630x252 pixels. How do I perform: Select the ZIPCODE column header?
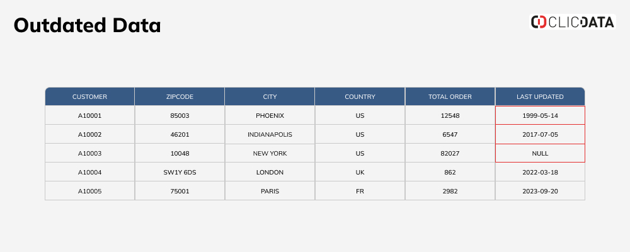point(180,96)
